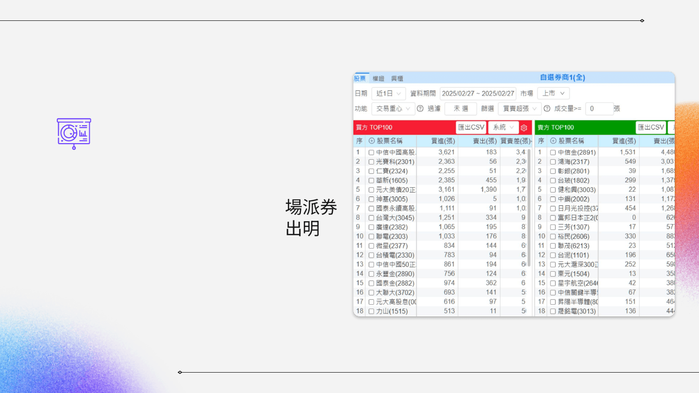Screen dimensions: 699x393
Task: Click the 成交量>= input field
Action: point(599,109)
